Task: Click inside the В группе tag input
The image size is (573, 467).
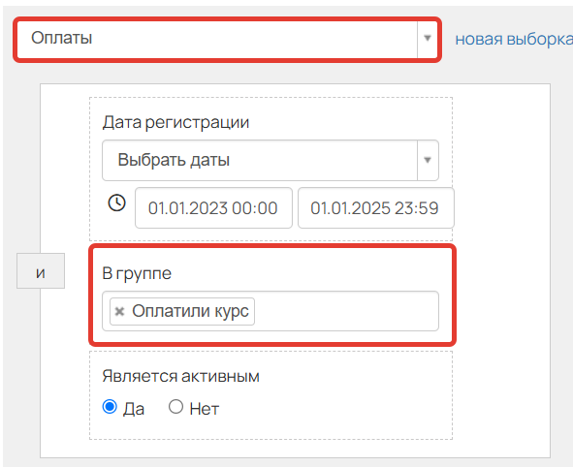Action: [345, 311]
